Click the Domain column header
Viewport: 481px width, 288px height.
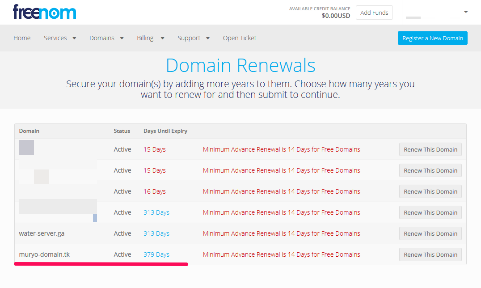[29, 131]
